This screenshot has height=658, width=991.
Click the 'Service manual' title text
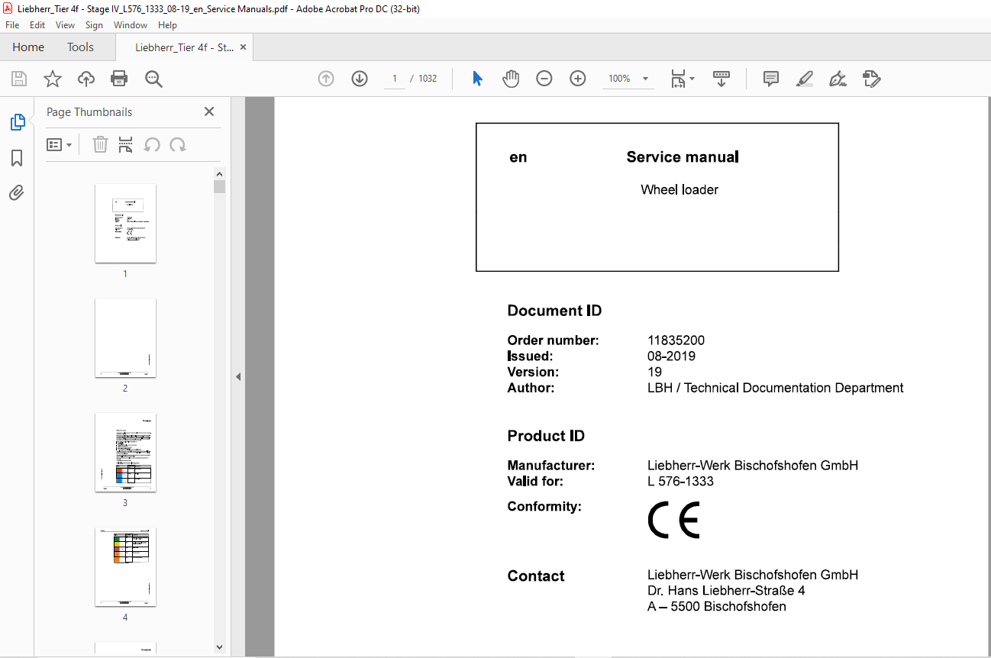click(x=683, y=157)
